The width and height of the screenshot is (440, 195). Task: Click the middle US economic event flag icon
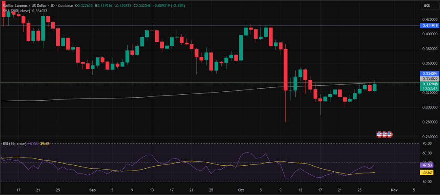click(x=384, y=134)
